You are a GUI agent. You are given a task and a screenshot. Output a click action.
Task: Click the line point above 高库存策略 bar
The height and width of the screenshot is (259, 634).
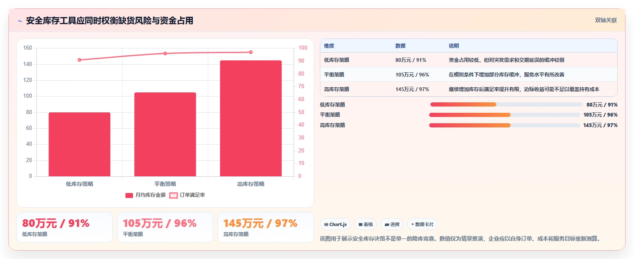251,52
